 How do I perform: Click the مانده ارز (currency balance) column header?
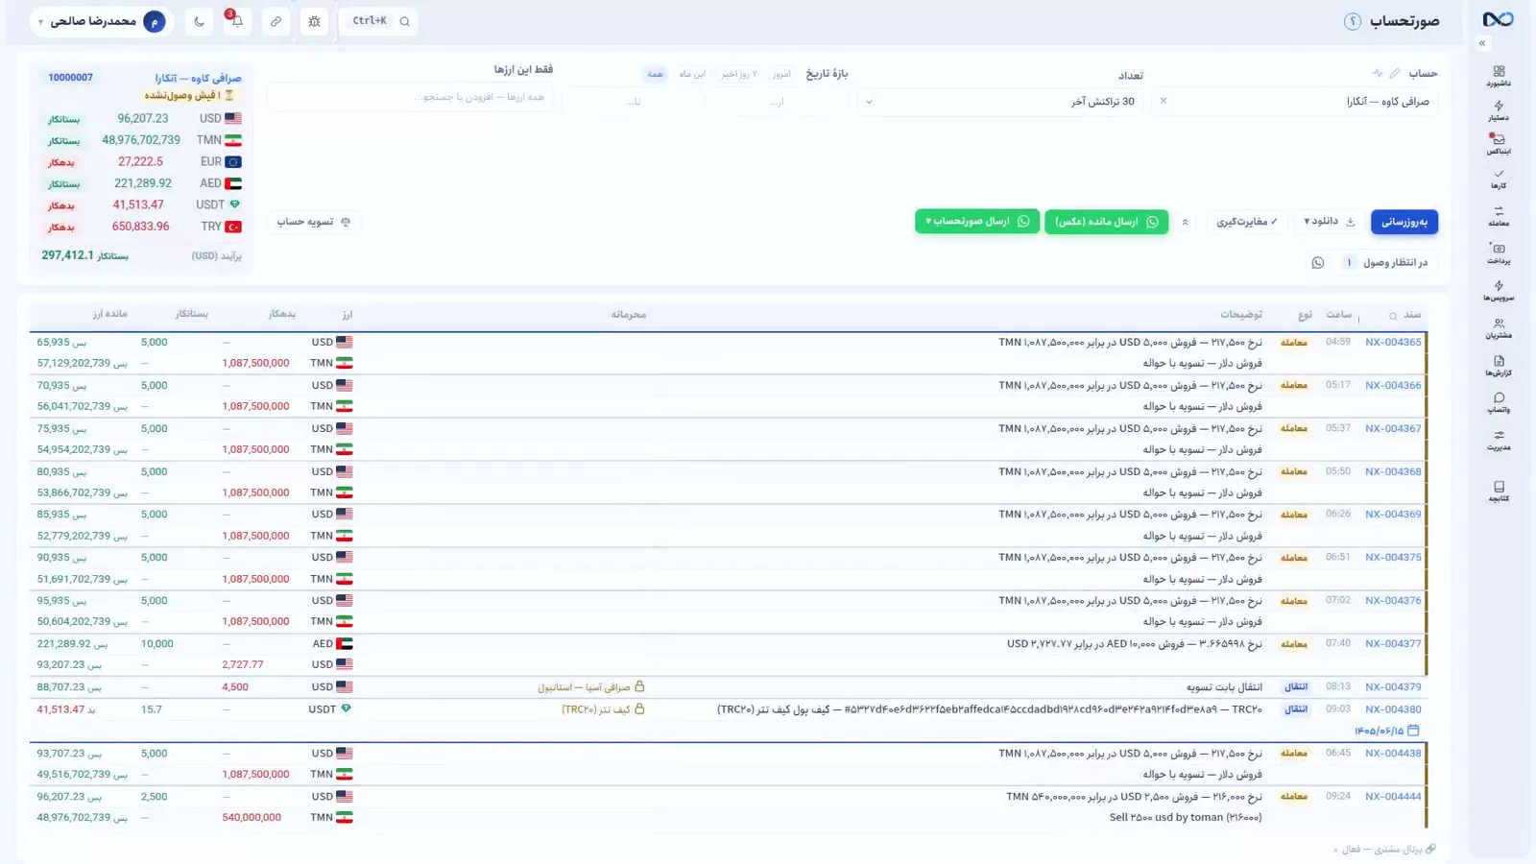coord(109,314)
